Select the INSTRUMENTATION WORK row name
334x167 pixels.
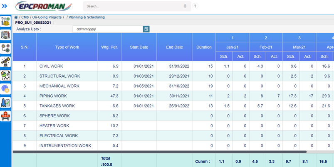click(65, 145)
